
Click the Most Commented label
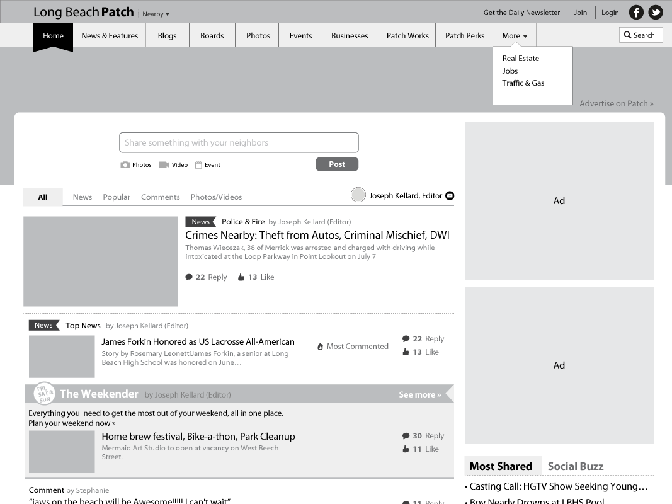point(358,346)
